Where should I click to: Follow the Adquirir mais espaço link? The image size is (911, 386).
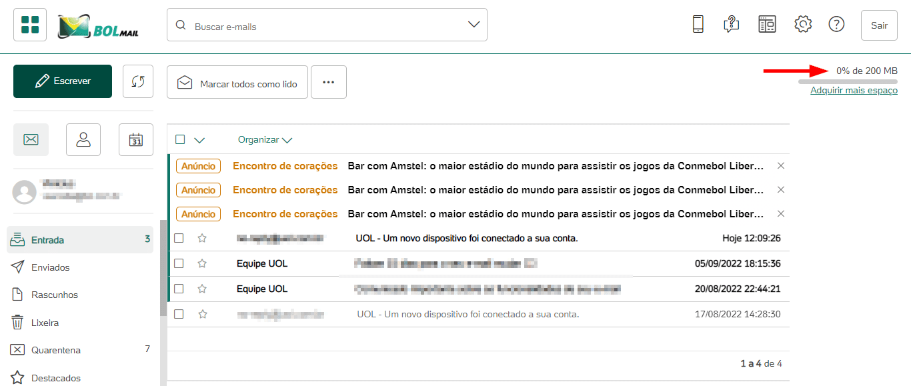click(854, 91)
